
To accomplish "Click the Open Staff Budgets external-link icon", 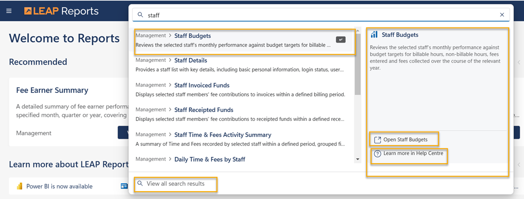I will pos(378,140).
